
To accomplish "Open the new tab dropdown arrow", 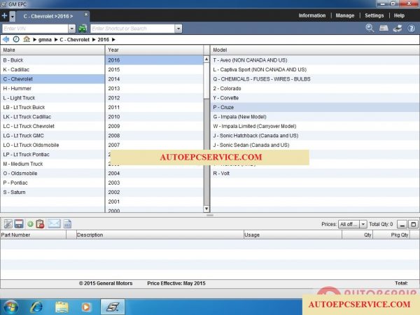I will point(13,16).
